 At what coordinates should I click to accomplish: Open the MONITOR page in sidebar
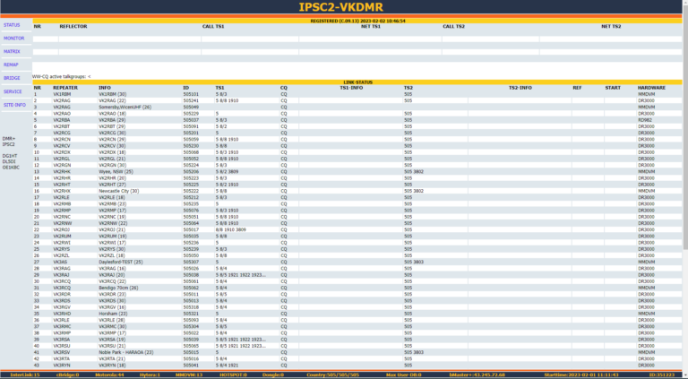point(13,39)
